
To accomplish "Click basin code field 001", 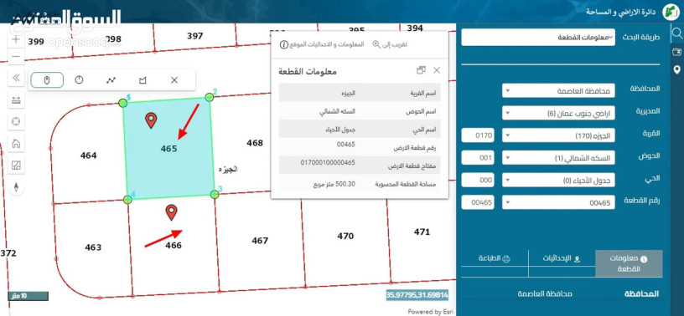I will click(478, 157).
